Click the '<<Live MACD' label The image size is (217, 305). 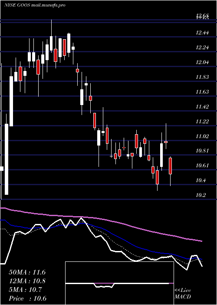(x=183, y=294)
